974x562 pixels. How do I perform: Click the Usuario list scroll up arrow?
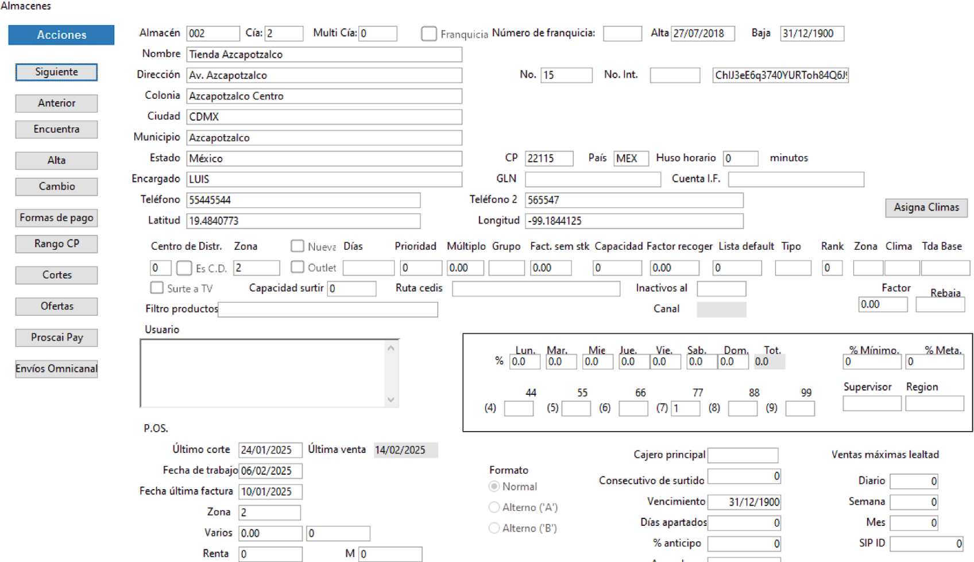pos(391,348)
